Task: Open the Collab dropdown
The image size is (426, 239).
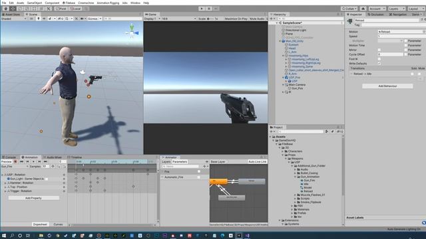Action: [x=349, y=9]
